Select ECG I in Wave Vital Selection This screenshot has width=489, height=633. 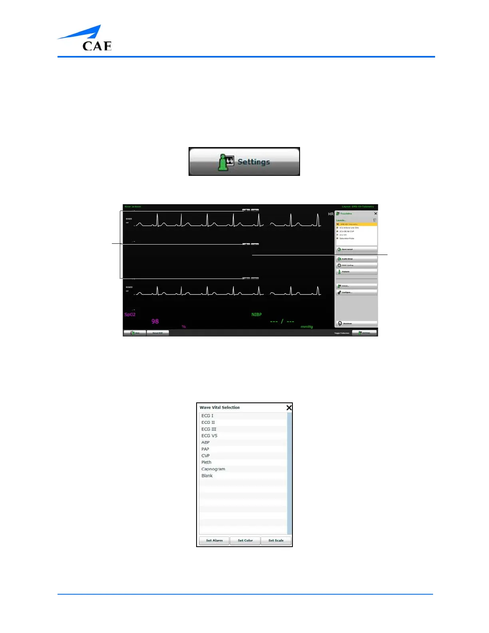[243, 416]
